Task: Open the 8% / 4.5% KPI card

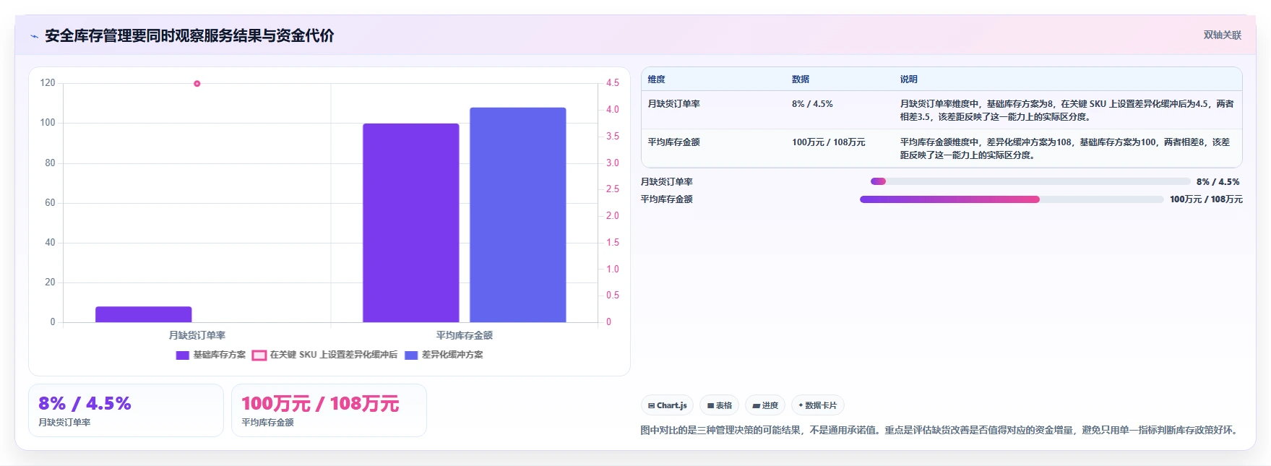Action: (126, 410)
